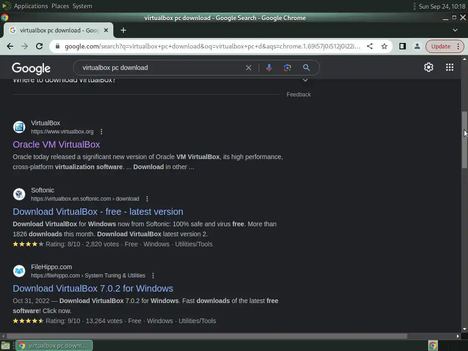This screenshot has height=351, width=468.
Task: Click in the Google search box
Action: point(161,68)
